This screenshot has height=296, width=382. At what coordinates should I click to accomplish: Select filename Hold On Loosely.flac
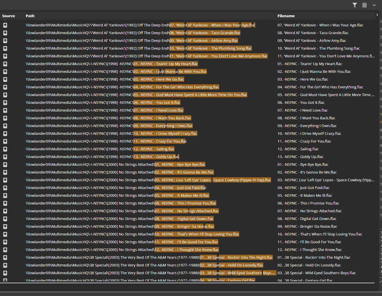[x=309, y=265]
